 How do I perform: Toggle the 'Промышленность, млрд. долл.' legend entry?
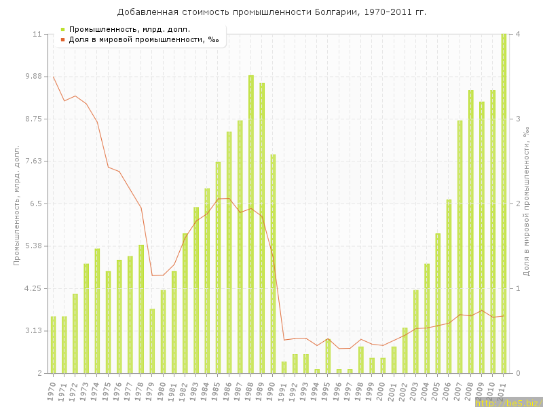(x=129, y=29)
